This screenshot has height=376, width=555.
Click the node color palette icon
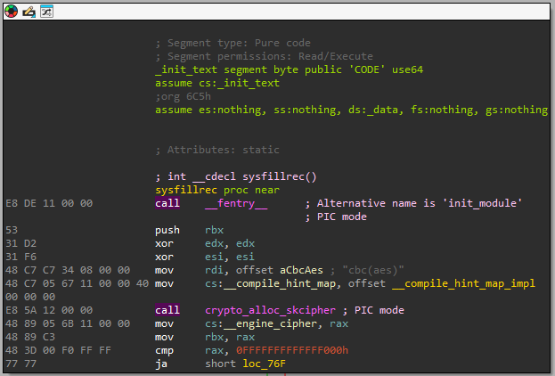tap(12, 12)
